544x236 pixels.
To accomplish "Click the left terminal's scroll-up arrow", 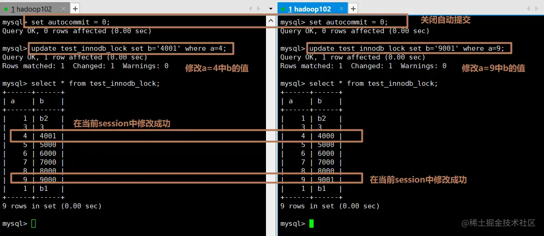I will point(271,22).
